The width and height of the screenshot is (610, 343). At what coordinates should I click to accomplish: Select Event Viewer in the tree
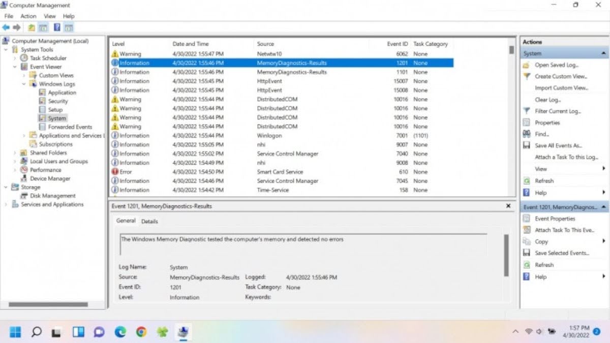point(45,67)
